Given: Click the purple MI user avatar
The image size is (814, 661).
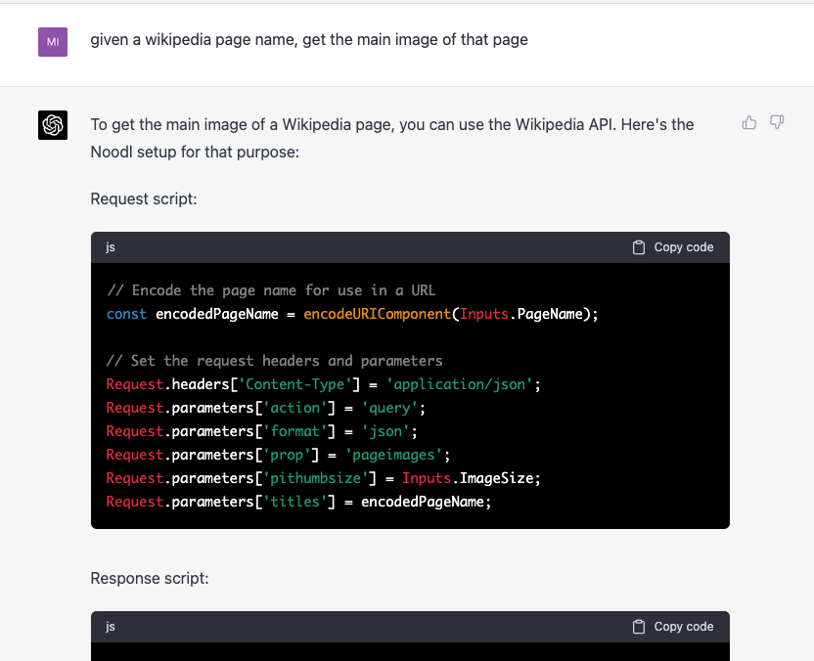Looking at the screenshot, I should click(x=53, y=41).
